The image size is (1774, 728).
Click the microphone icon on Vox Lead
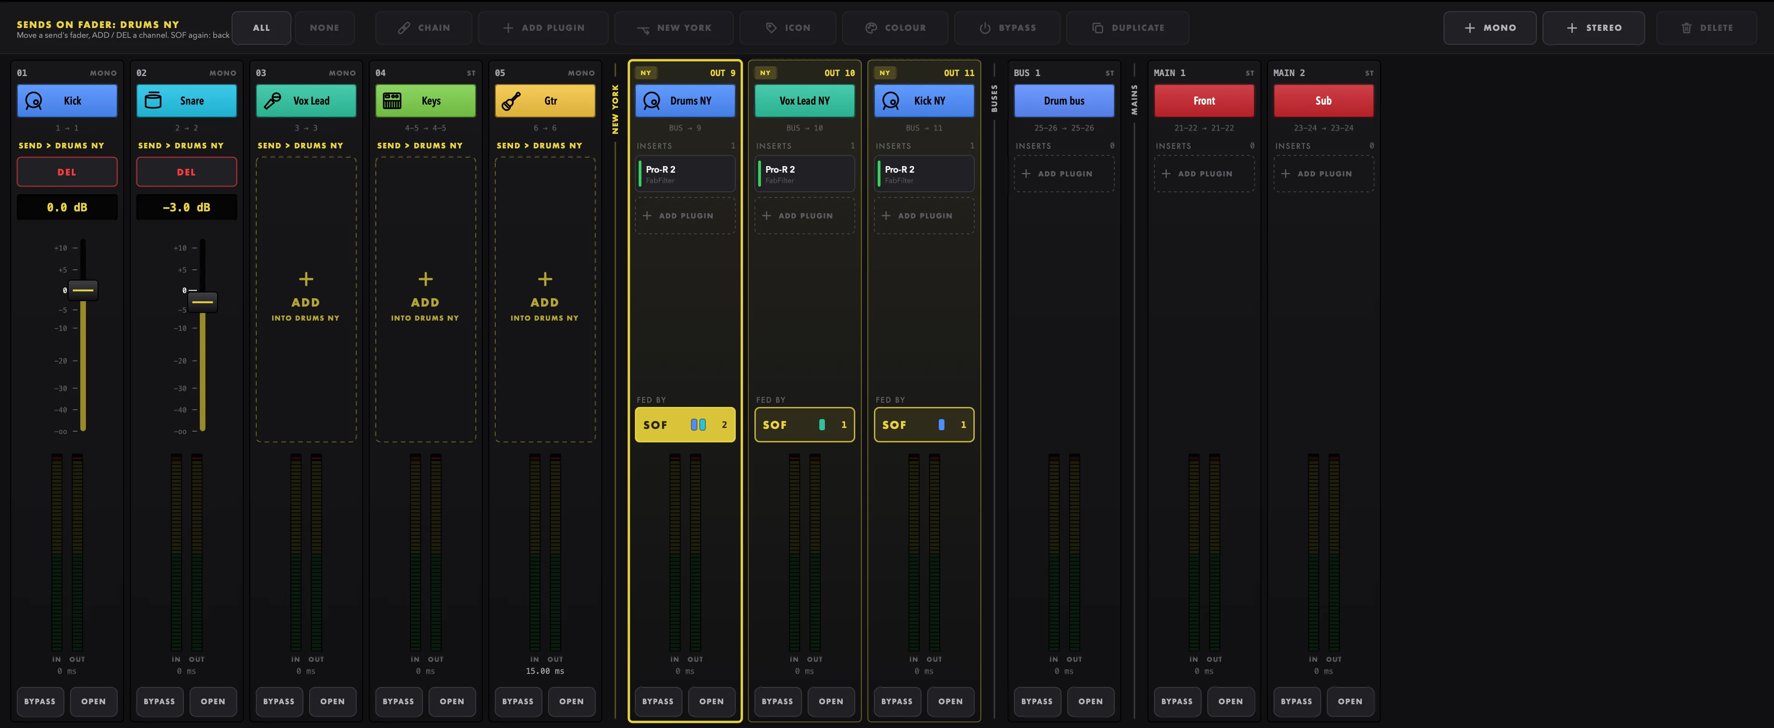[x=273, y=101]
